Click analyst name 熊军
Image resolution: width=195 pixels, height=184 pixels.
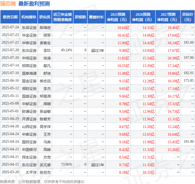point(47,35)
